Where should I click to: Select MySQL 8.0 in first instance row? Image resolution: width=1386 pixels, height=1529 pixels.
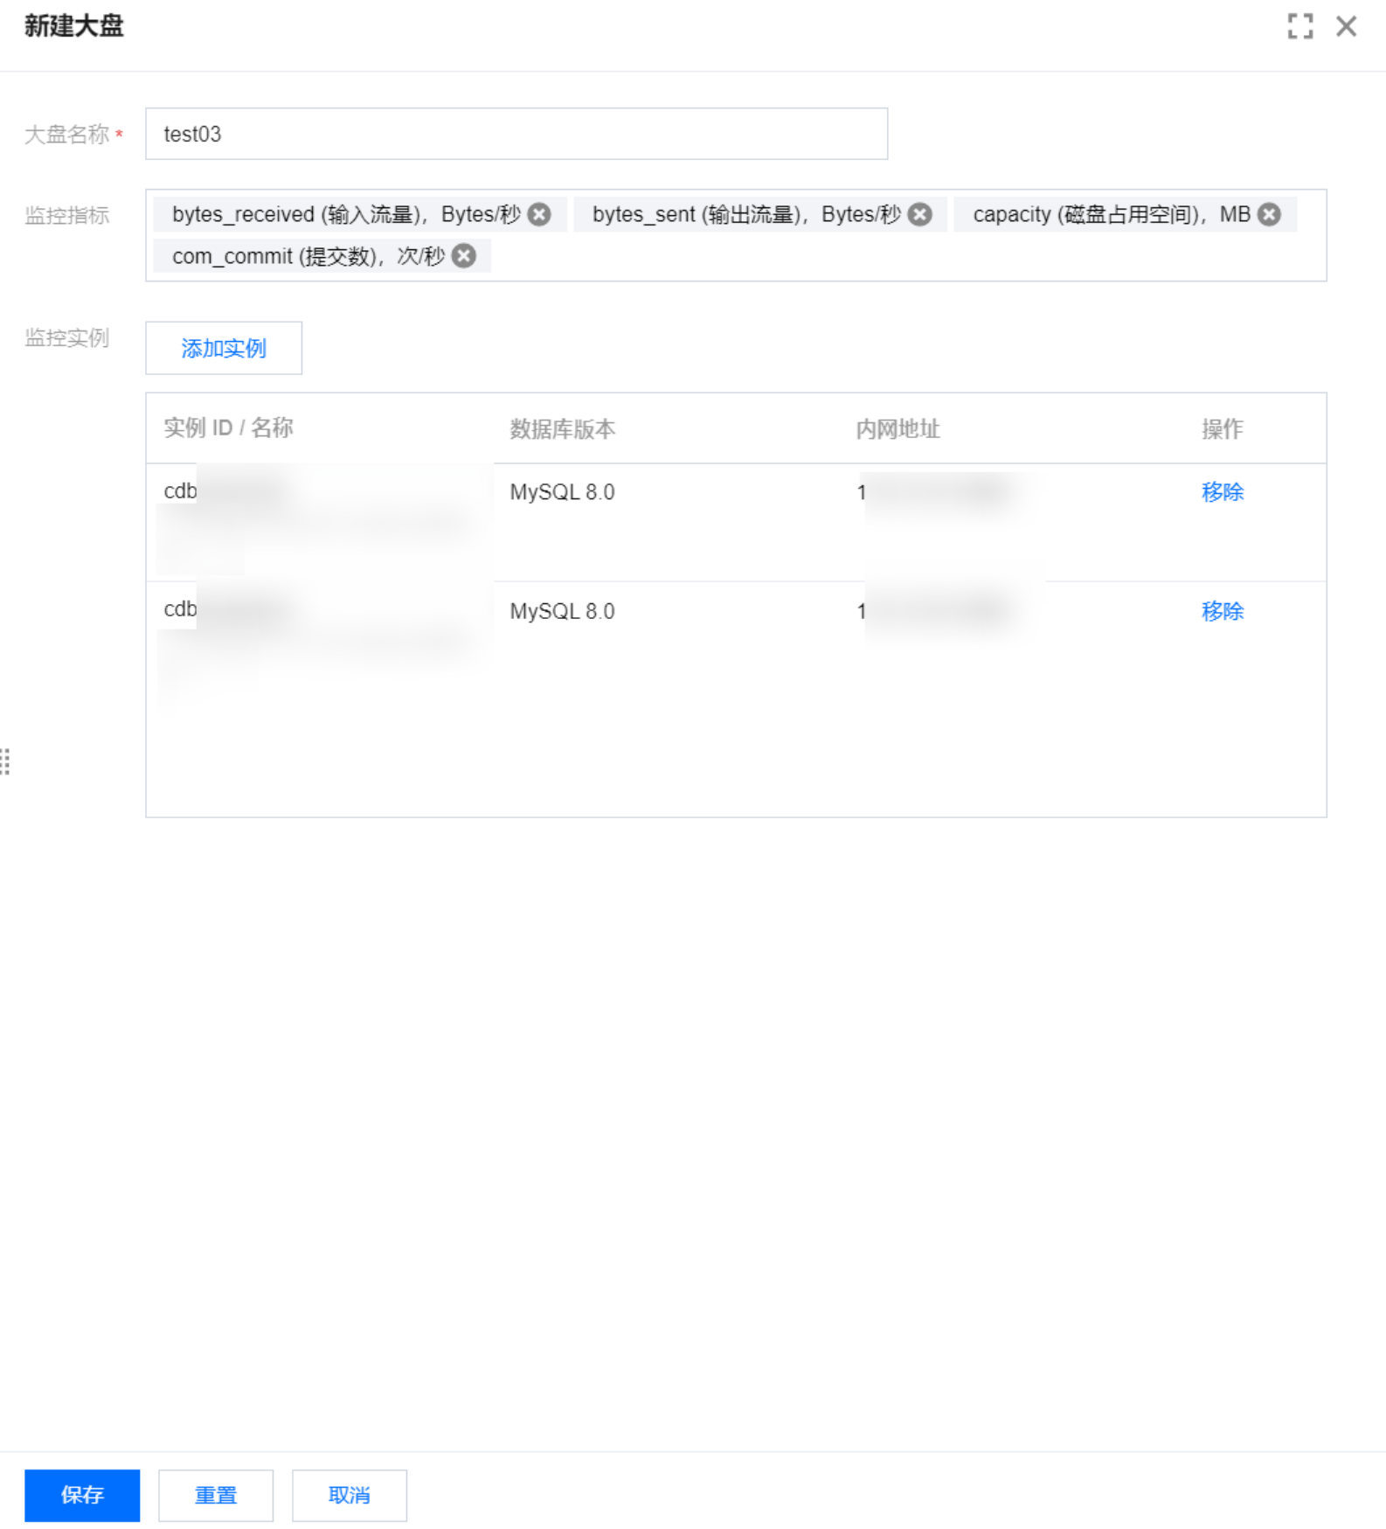pos(563,492)
